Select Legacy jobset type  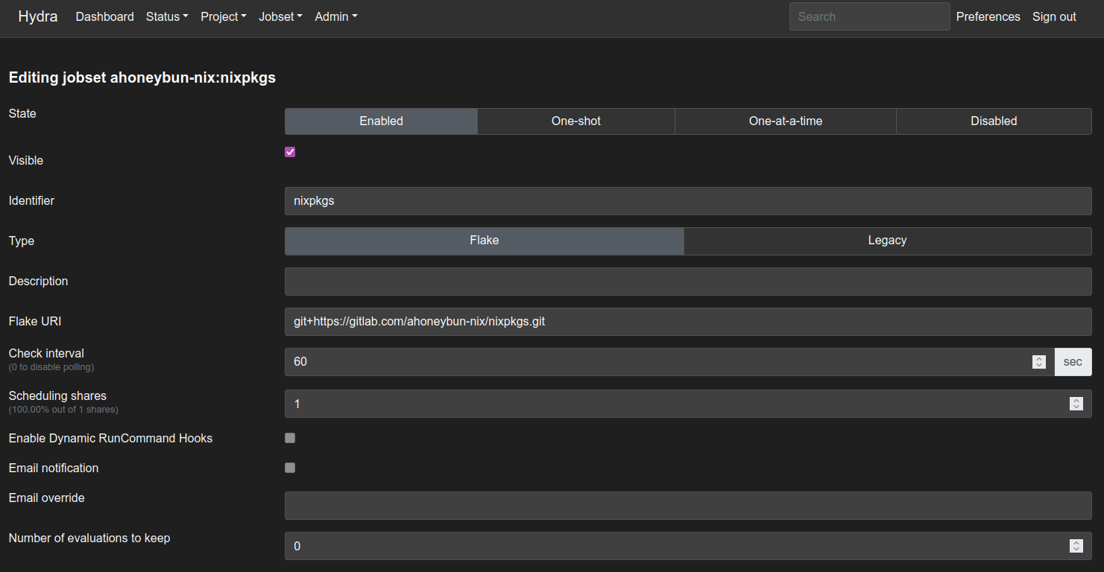[x=887, y=241]
